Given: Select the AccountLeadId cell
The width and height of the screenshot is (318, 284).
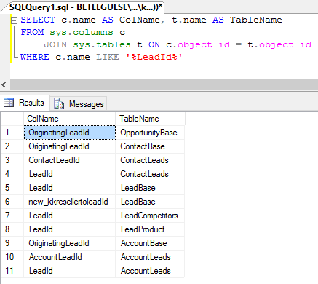Looking at the screenshot, I should 70,257.
